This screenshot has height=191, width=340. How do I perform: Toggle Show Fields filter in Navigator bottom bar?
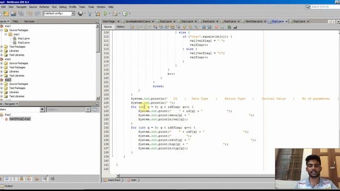7,179
